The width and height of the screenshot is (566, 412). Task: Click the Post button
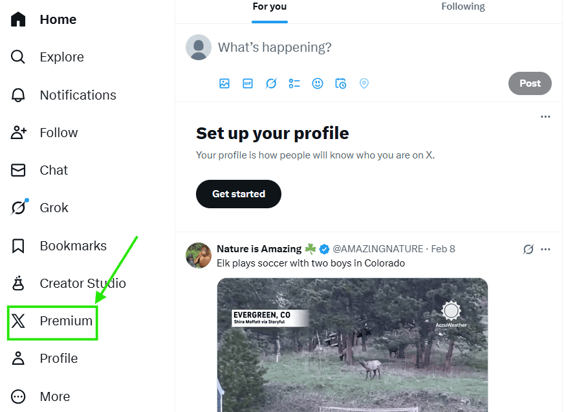click(530, 83)
